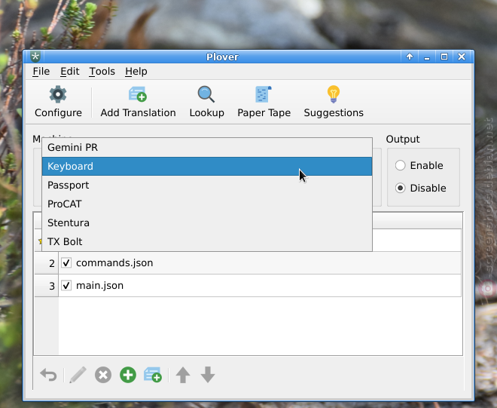This screenshot has height=408, width=497.
Task: Choose Passport from machine list
Action: pyautogui.click(x=207, y=185)
